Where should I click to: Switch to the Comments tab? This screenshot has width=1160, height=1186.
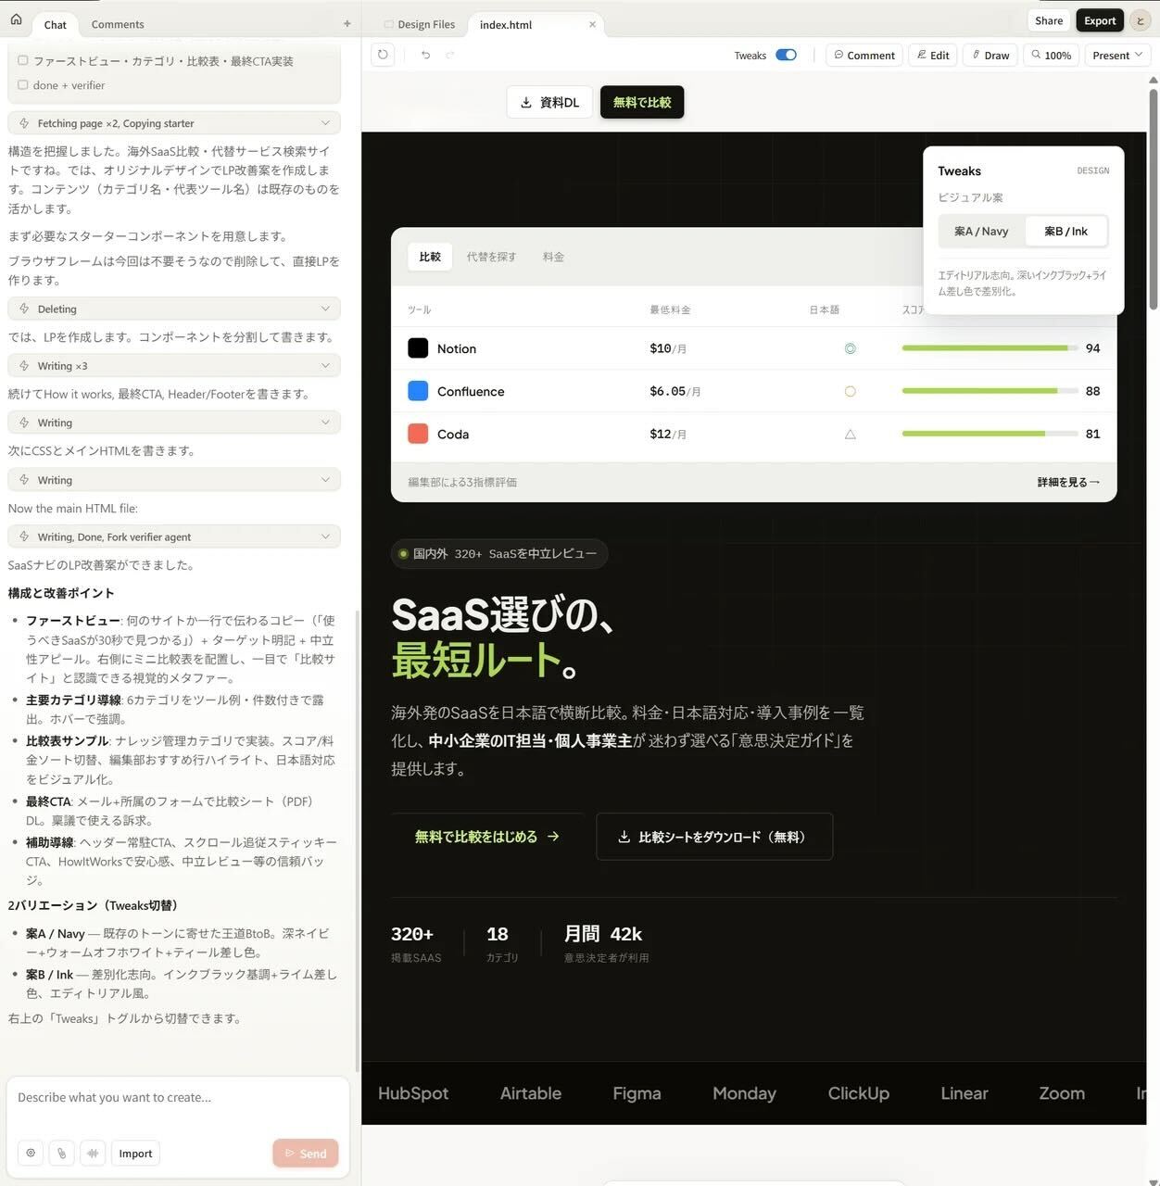click(x=118, y=24)
